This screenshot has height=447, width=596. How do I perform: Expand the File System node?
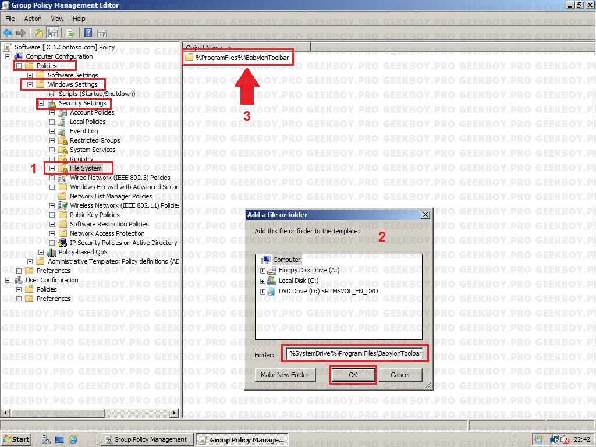click(x=52, y=168)
